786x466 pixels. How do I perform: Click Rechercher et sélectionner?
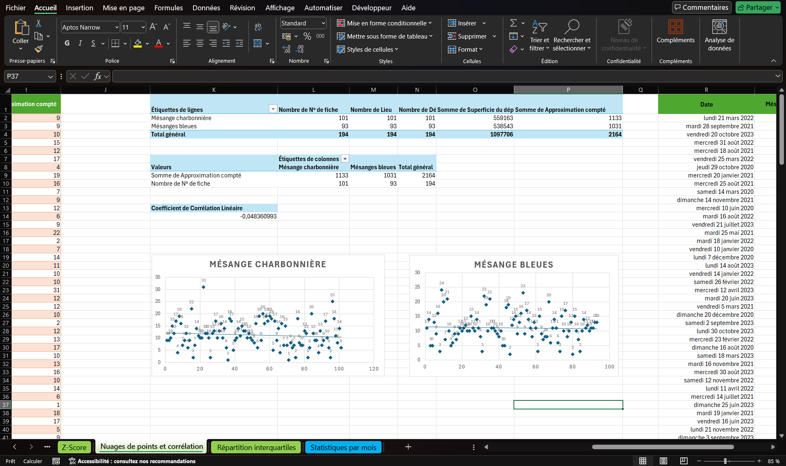pyautogui.click(x=572, y=37)
